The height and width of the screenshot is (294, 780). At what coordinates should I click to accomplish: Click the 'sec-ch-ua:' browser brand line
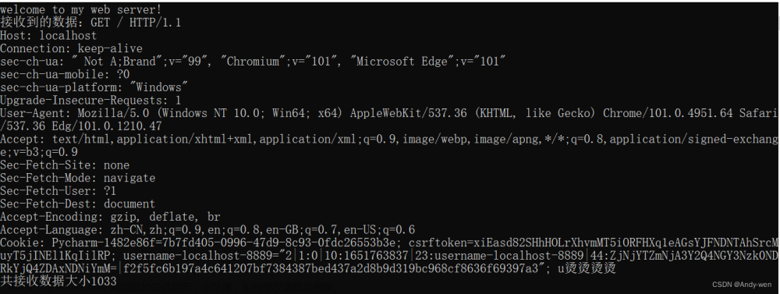pyautogui.click(x=253, y=61)
